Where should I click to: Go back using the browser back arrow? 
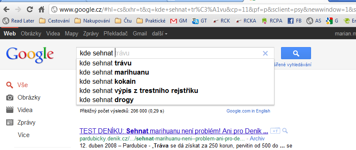tap(6, 9)
